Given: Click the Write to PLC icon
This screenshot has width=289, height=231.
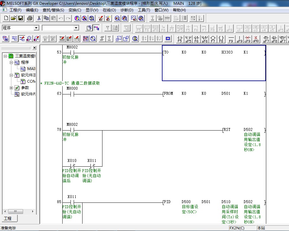Looking at the screenshot, I should point(101,18).
